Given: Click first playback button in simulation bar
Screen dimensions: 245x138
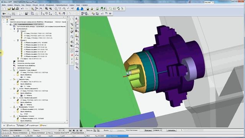Looking at the screenshot, I should point(70,130).
